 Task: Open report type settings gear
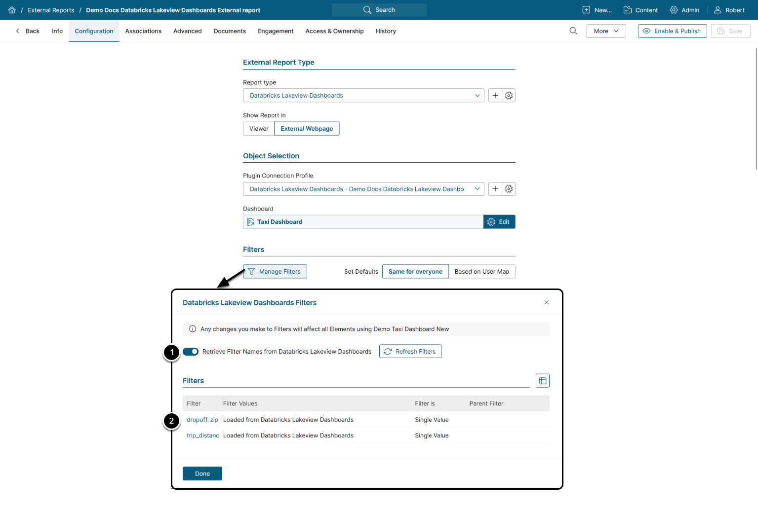509,96
